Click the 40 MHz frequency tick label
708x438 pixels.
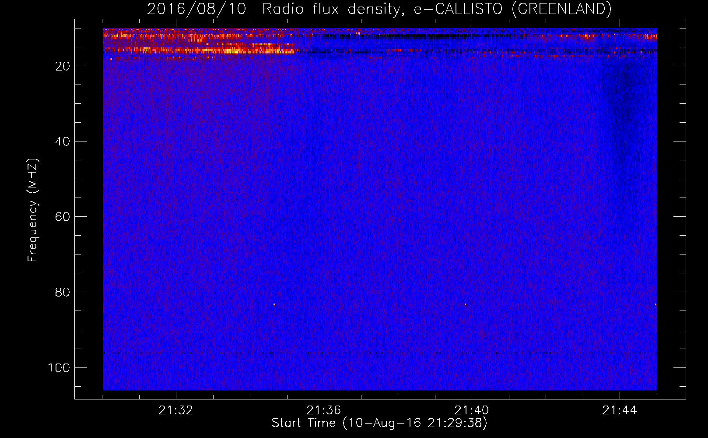[x=63, y=141]
